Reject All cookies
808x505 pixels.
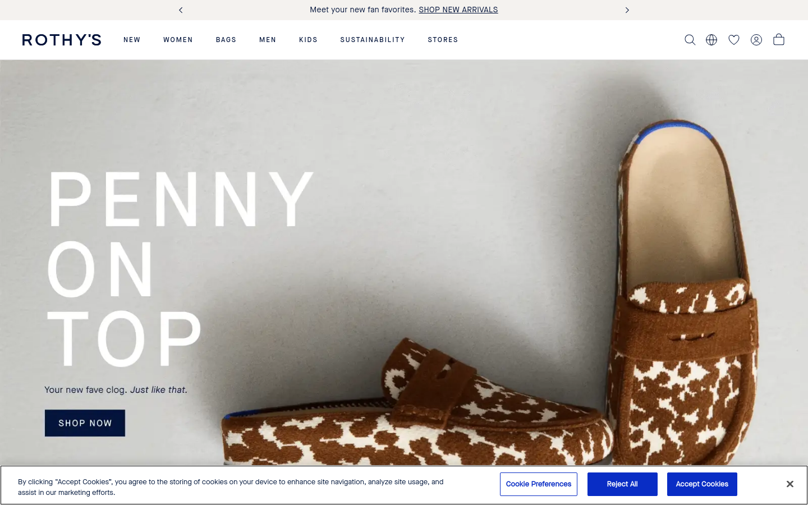[x=622, y=484]
